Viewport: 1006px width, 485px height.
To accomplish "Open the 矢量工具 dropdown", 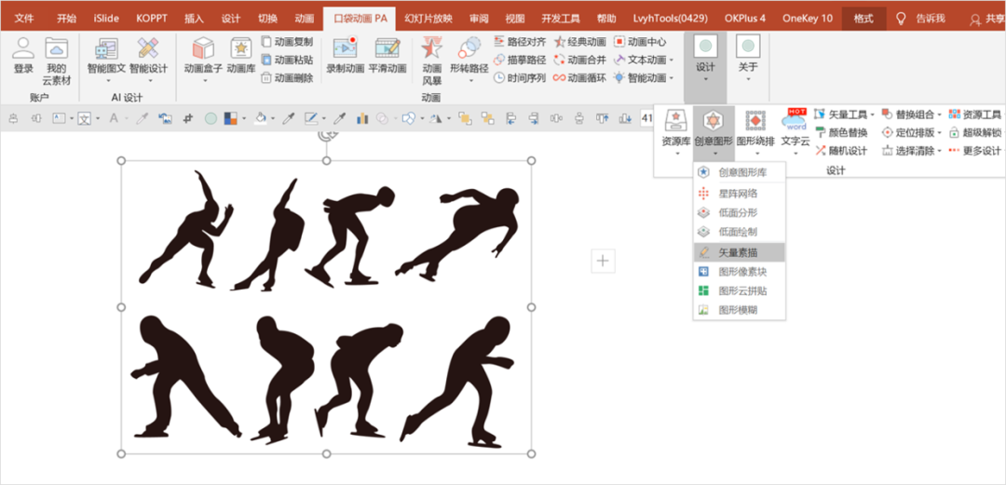I will [x=872, y=115].
